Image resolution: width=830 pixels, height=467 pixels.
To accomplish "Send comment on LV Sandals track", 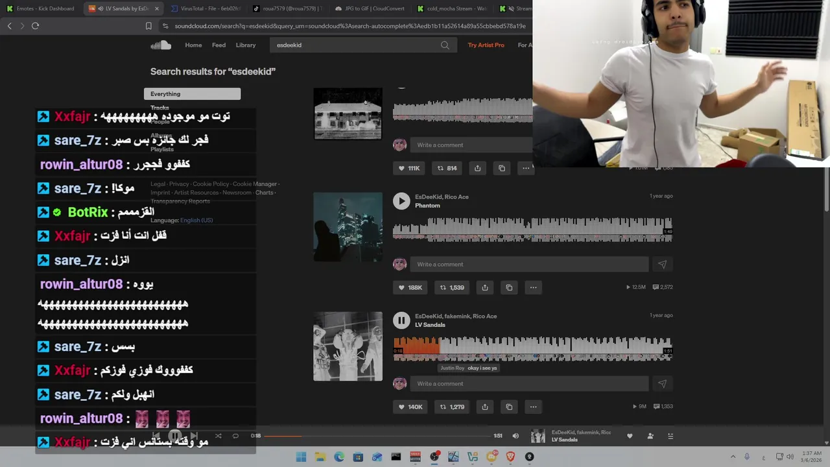I will click(x=662, y=383).
